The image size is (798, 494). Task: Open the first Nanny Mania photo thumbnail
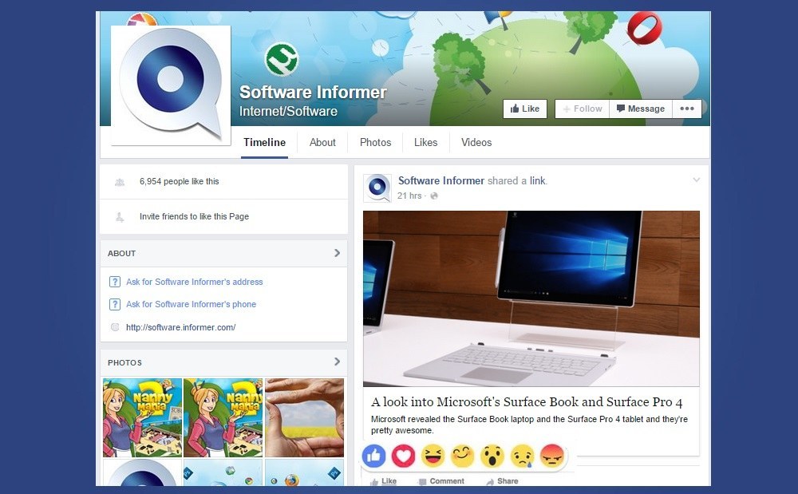143,417
